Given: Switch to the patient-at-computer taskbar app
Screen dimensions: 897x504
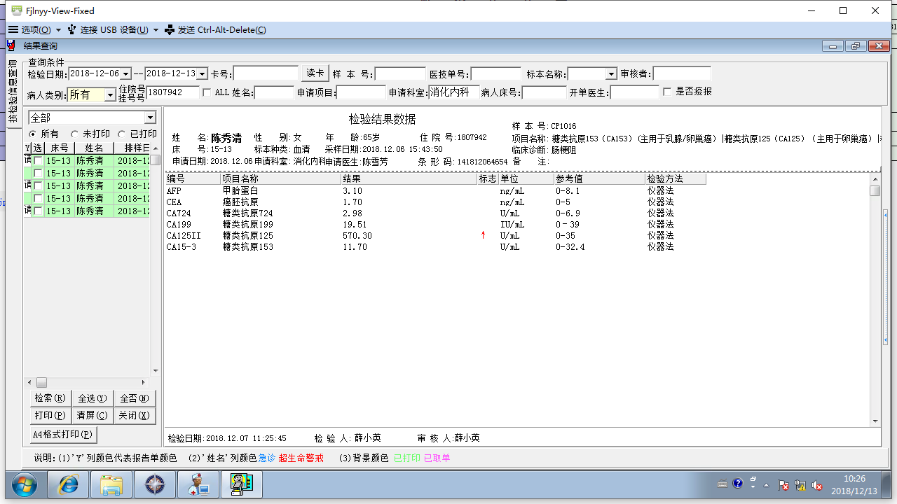Looking at the screenshot, I should [x=242, y=484].
